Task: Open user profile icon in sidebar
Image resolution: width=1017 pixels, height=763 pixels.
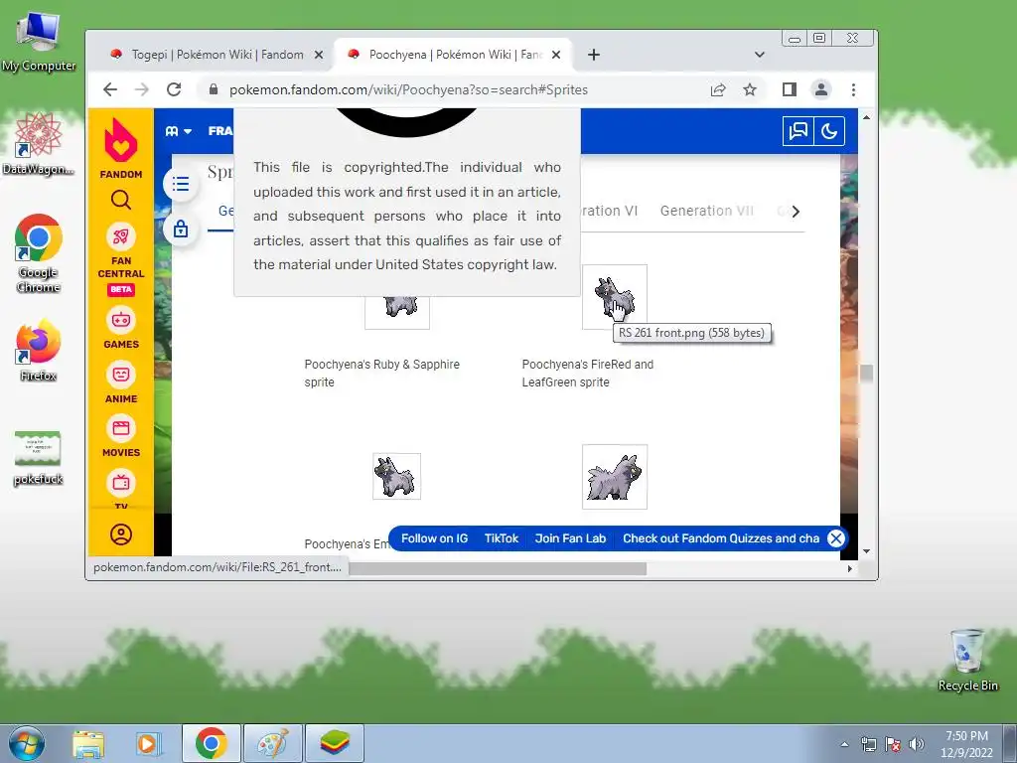Action: (120, 534)
